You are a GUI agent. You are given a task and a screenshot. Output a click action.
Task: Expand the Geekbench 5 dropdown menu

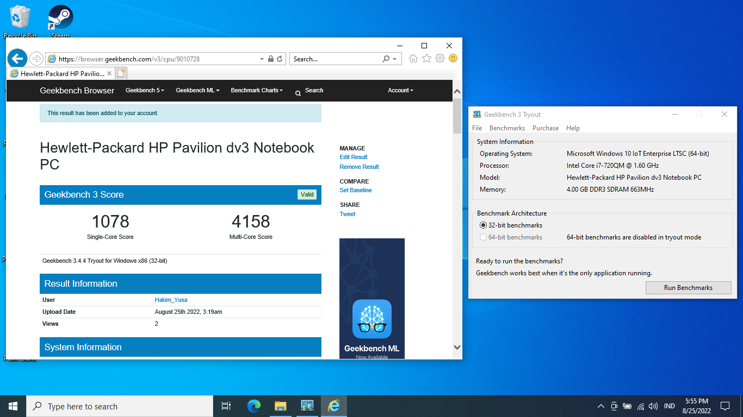click(145, 90)
